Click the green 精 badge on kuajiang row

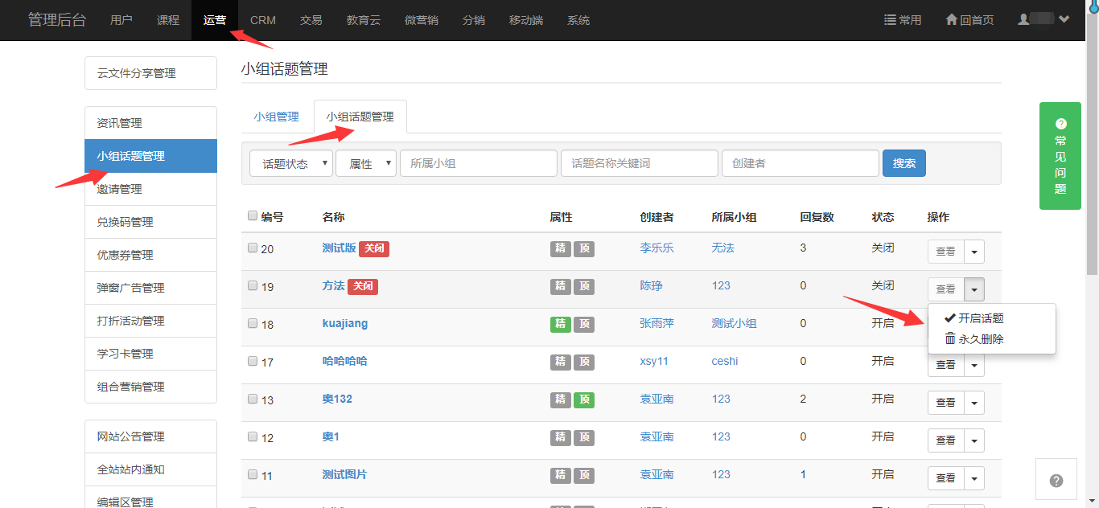coord(560,324)
